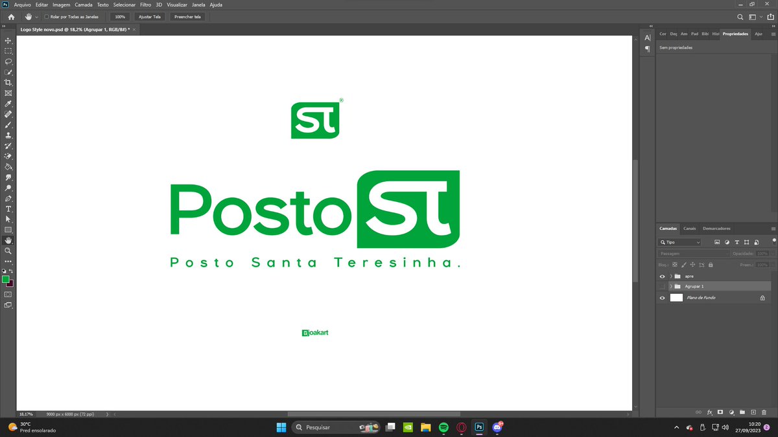This screenshot has height=437, width=778.
Task: Open the Filtro menu
Action: click(145, 5)
